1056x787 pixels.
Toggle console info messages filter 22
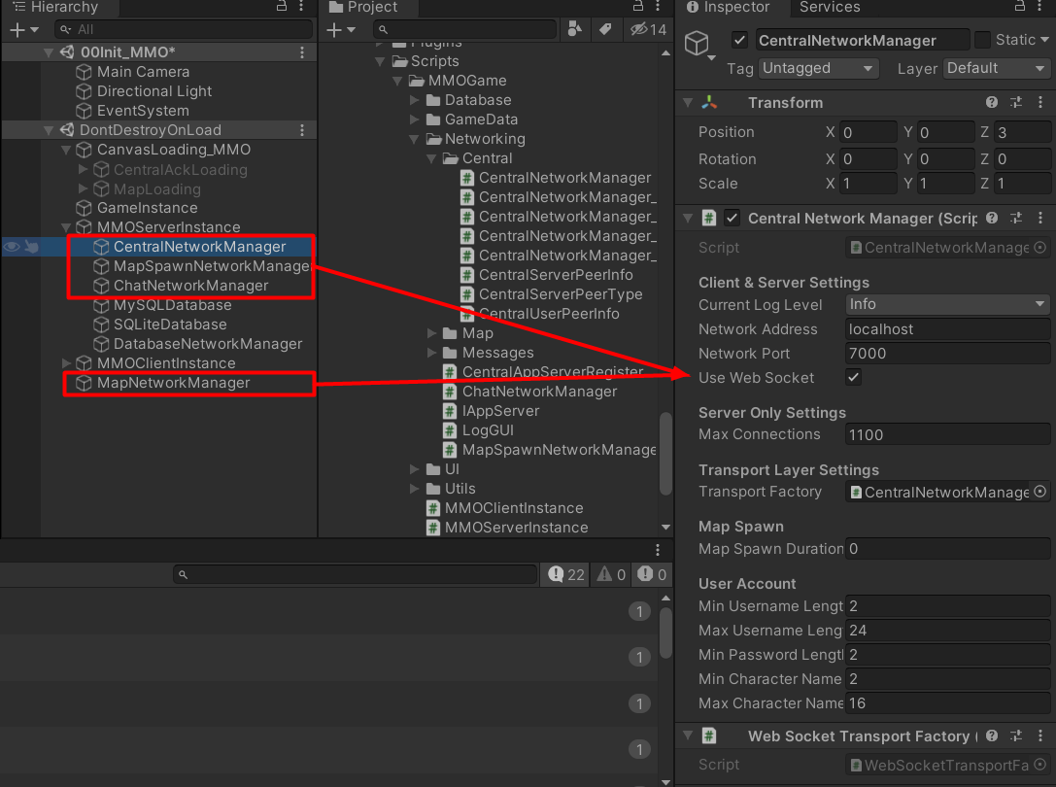565,574
